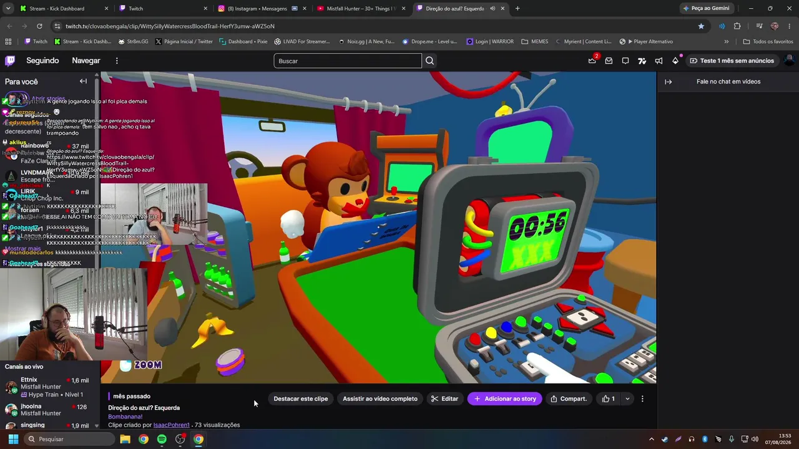Open the MEMES bookmarks folder

point(535,41)
